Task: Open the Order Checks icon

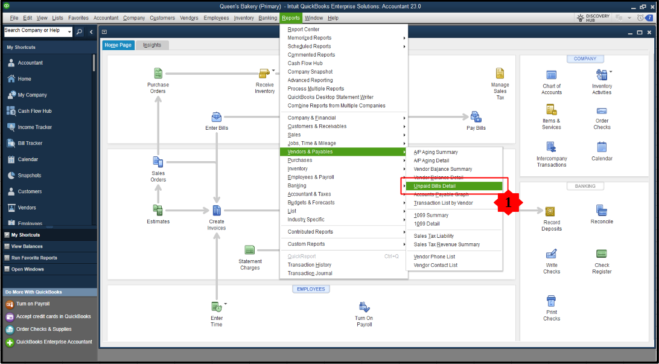Action: 602,110
